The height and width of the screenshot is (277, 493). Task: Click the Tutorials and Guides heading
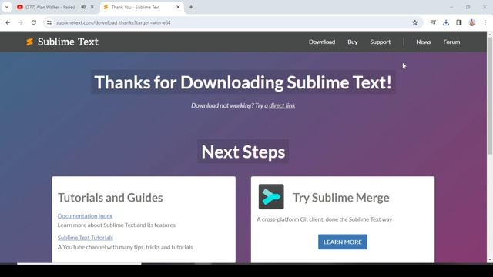pyautogui.click(x=110, y=198)
